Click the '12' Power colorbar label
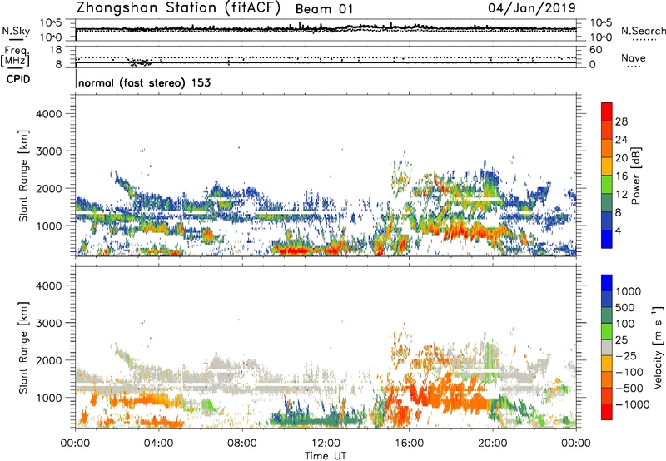Viewport: 666px width, 461px height. 621,195
